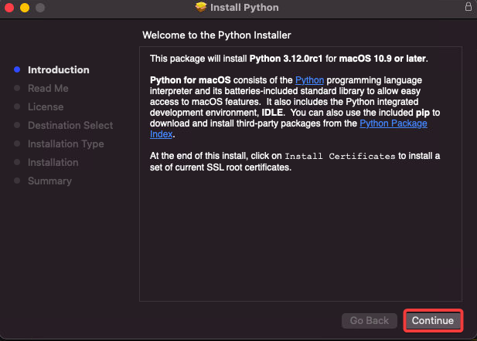The width and height of the screenshot is (477, 341).
Task: Open the Python hyperlink in the description
Action: click(309, 80)
